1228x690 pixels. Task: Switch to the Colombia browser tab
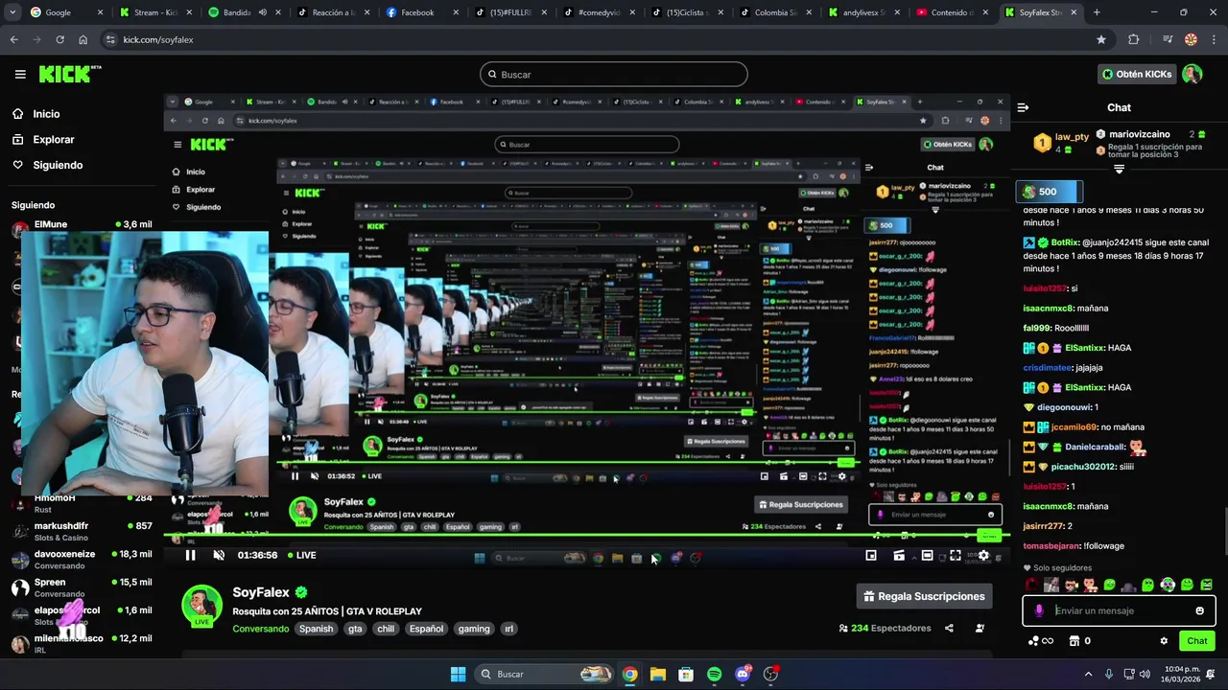(776, 12)
